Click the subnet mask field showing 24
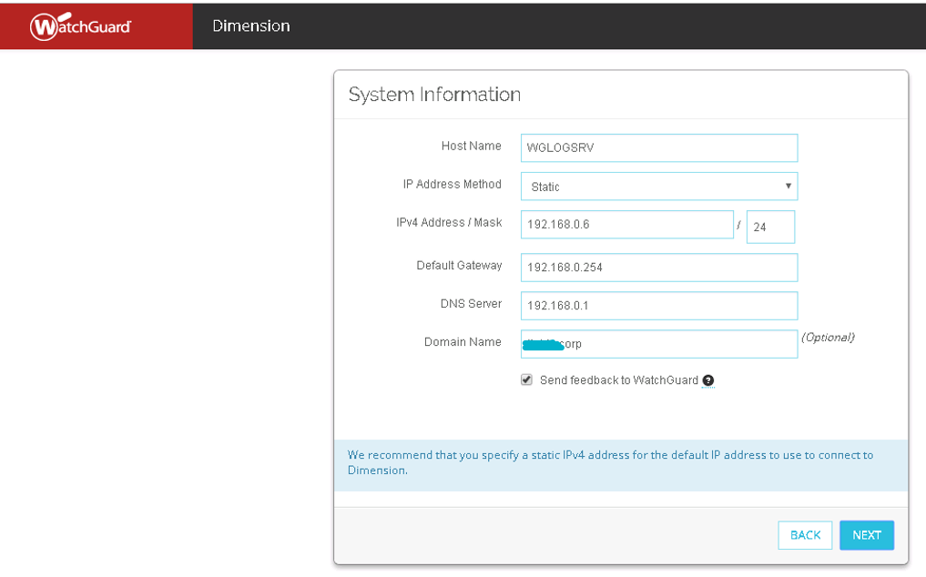 [769, 228]
